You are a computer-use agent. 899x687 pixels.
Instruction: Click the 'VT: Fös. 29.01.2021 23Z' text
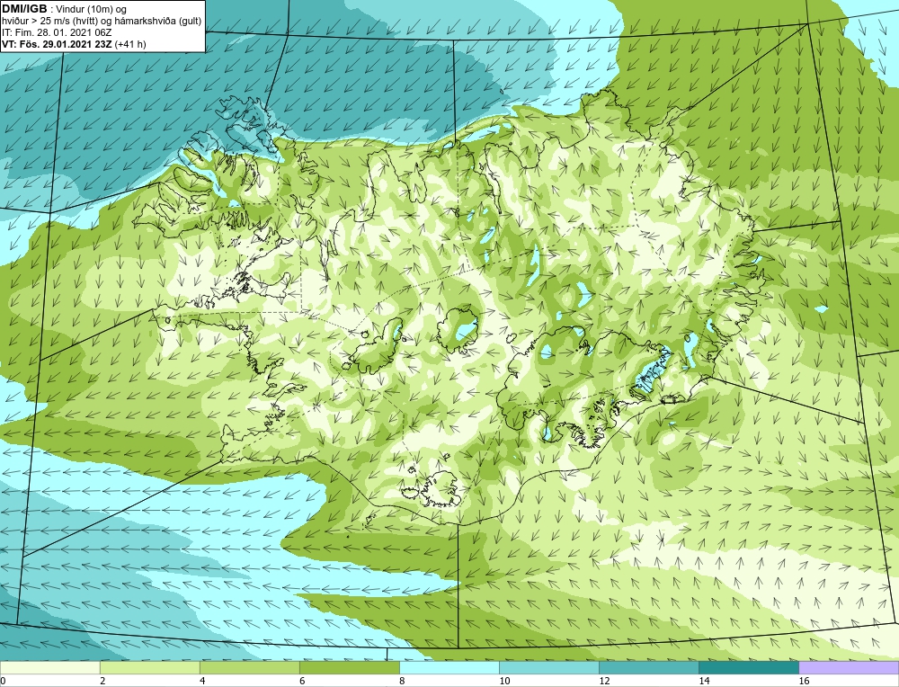coord(58,44)
